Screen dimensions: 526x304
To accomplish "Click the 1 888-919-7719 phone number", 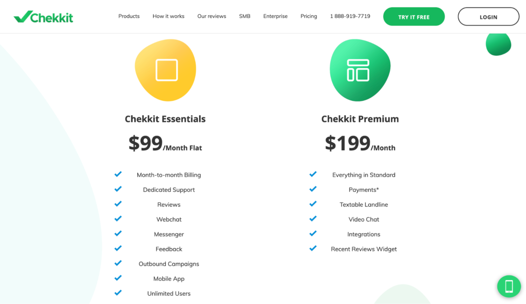I will click(x=350, y=16).
